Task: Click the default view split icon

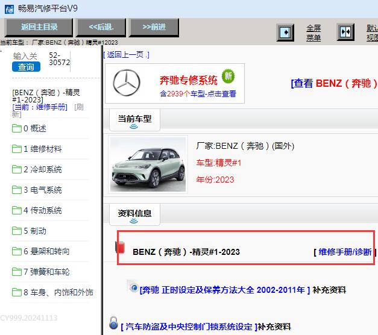Action: (345, 32)
